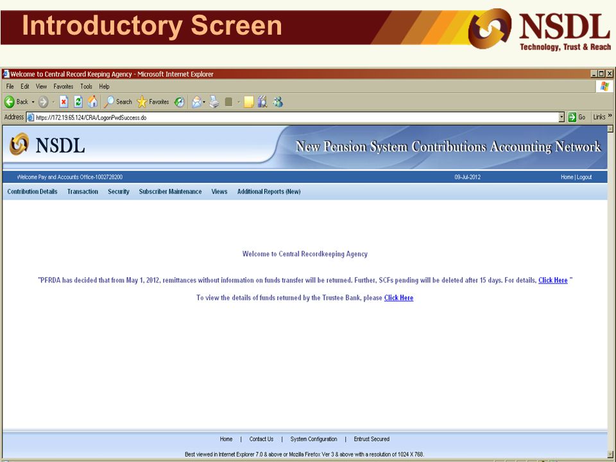Click the greyed Edit toolbar icon
The width and height of the screenshot is (616, 462).
pos(228,102)
